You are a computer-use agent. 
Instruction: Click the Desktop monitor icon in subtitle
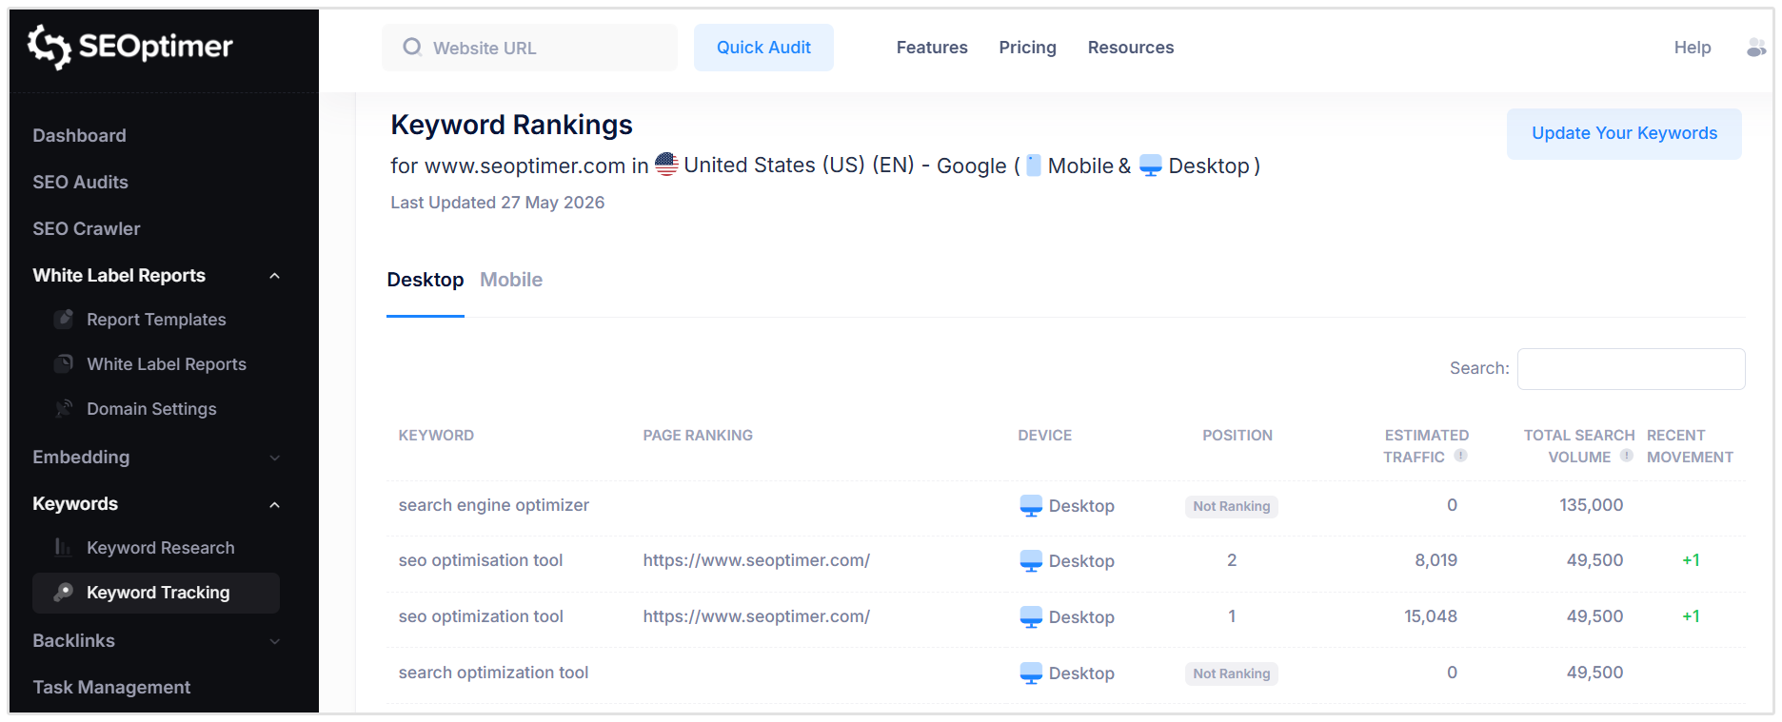1150,166
